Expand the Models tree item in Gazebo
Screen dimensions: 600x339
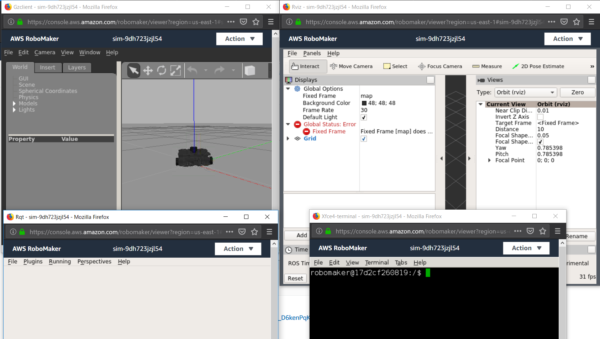[x=14, y=103]
